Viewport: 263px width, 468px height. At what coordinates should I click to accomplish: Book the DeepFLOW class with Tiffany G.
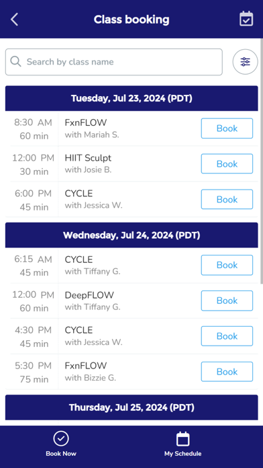pos(227,301)
